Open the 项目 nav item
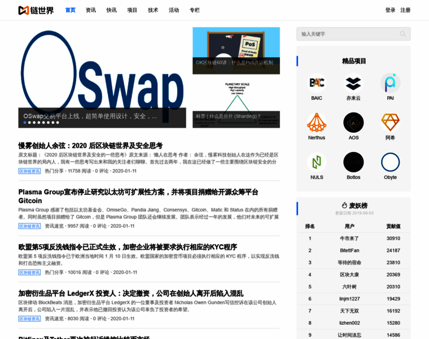Viewport: 429px width, 339px height. click(x=132, y=10)
